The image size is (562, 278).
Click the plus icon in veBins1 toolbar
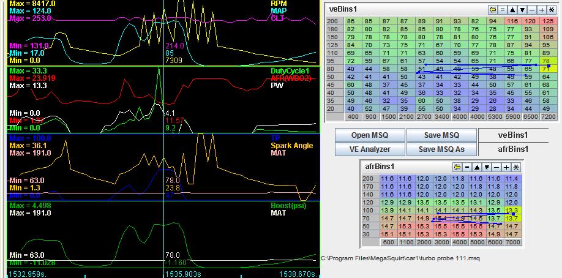[542, 10]
